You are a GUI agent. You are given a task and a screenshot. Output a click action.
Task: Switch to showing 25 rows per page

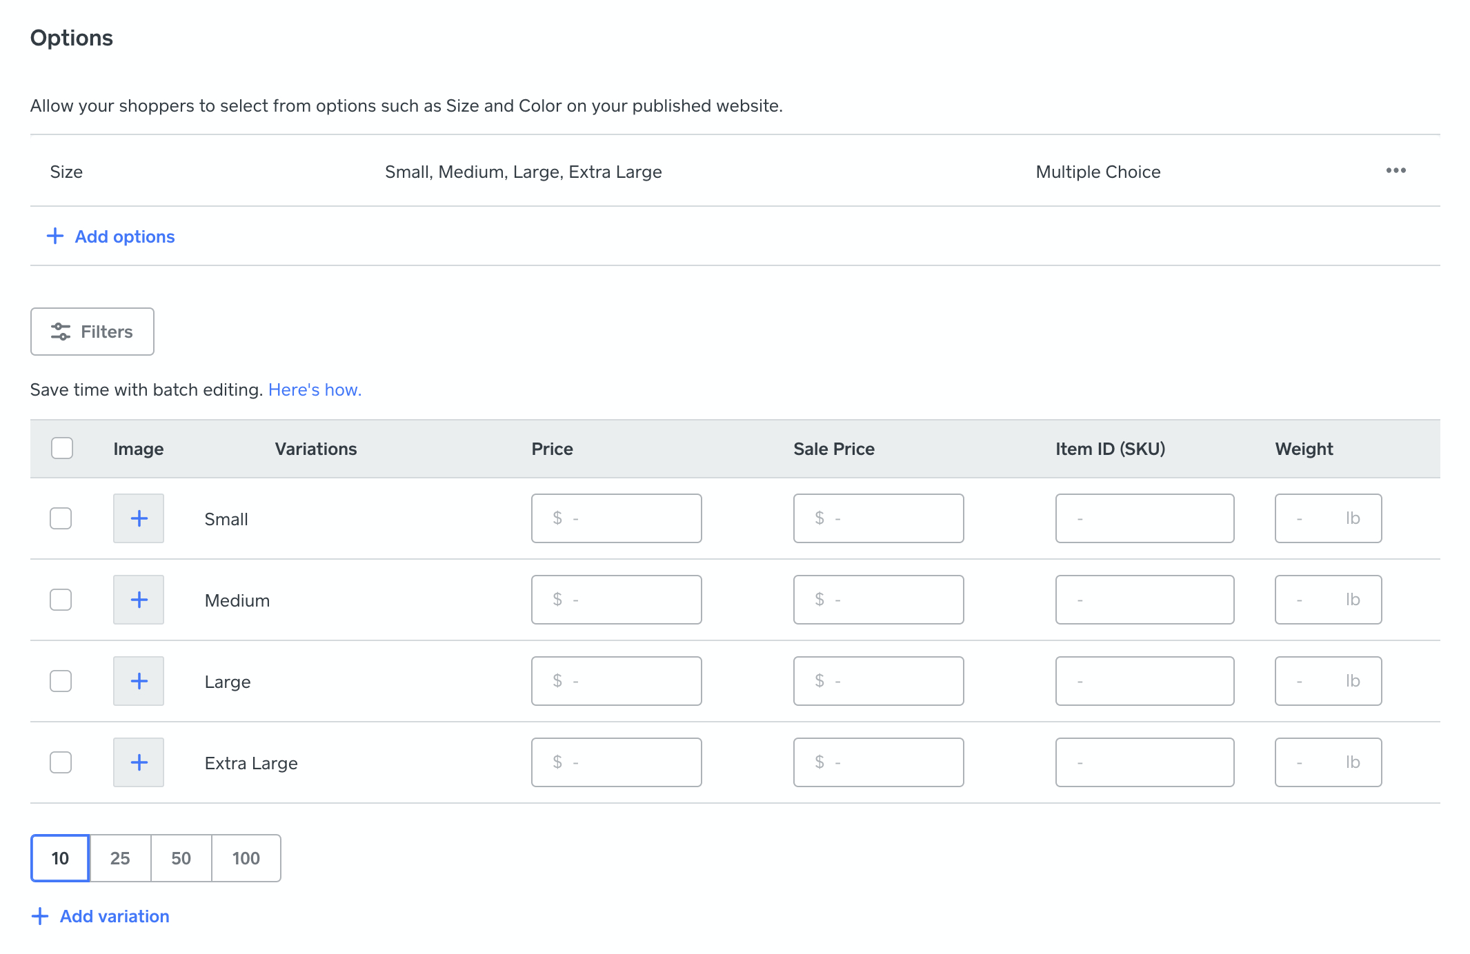pyautogui.click(x=120, y=858)
